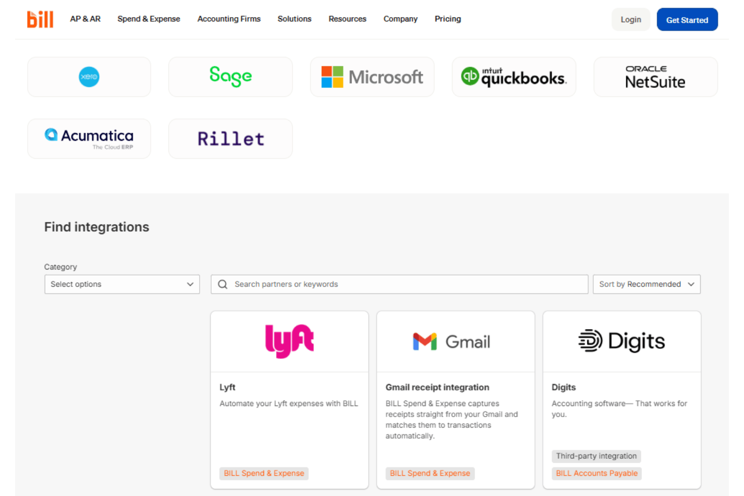The image size is (744, 496).
Task: Open the Sort by Recommended dropdown
Action: pos(646,284)
